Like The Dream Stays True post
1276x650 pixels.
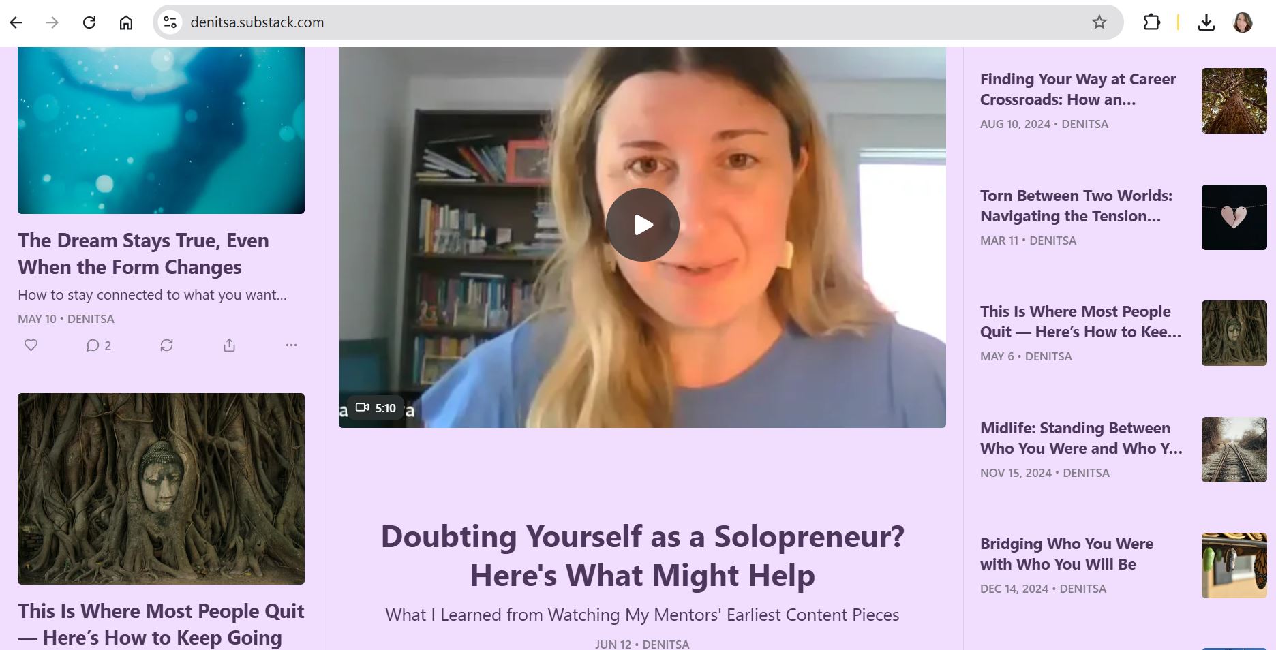31,345
